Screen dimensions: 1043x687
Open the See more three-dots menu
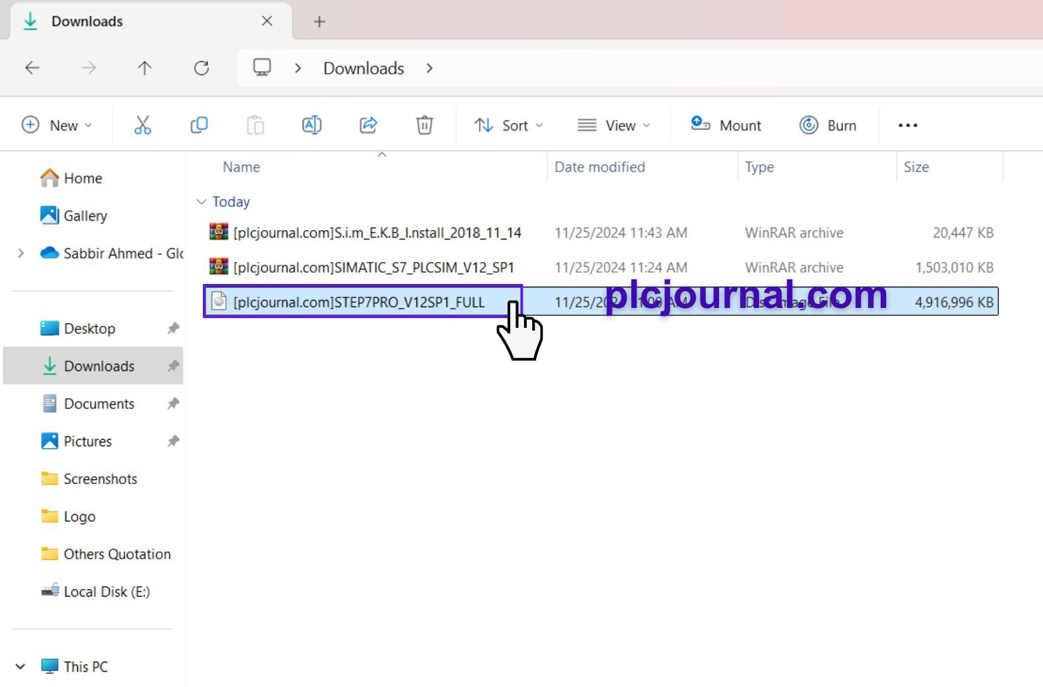click(x=908, y=125)
